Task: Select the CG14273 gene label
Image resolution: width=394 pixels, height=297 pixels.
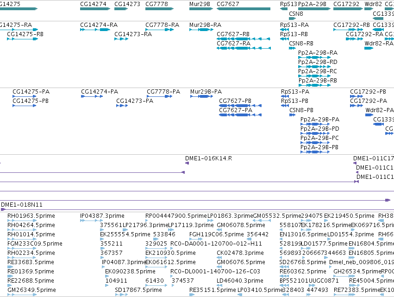Action: (x=127, y=4)
